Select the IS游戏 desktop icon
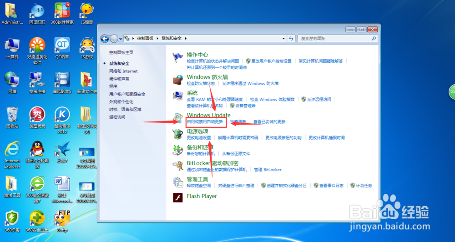This screenshot has width=455, height=242. pos(87,49)
